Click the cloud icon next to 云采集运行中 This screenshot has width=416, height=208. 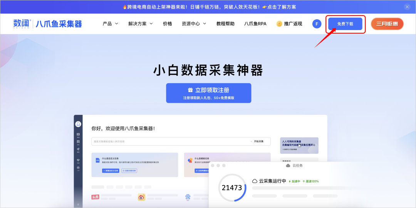(255, 181)
